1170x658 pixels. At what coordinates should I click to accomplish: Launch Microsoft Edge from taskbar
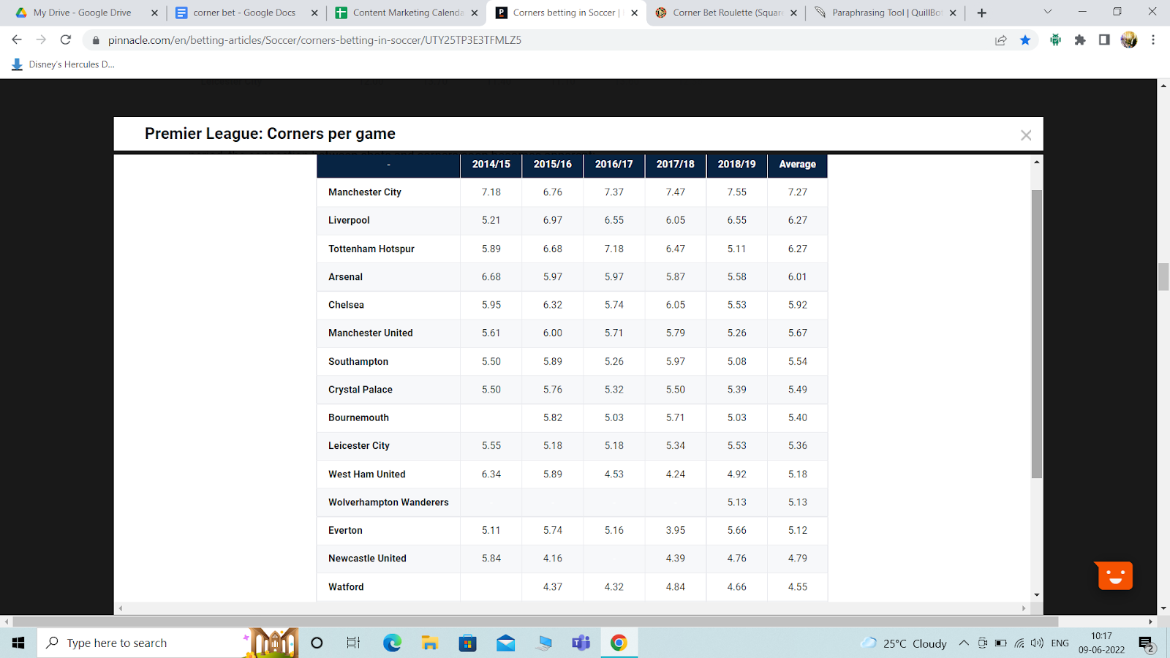(393, 643)
